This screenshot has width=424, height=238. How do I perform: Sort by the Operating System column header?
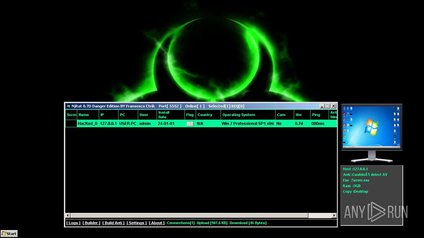pos(248,115)
